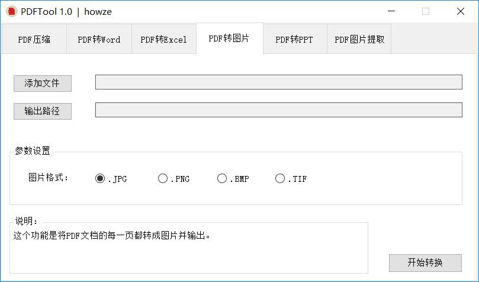Click the output path field beside 输出路径
Viewport: 479px width, 282px height.
coord(278,110)
